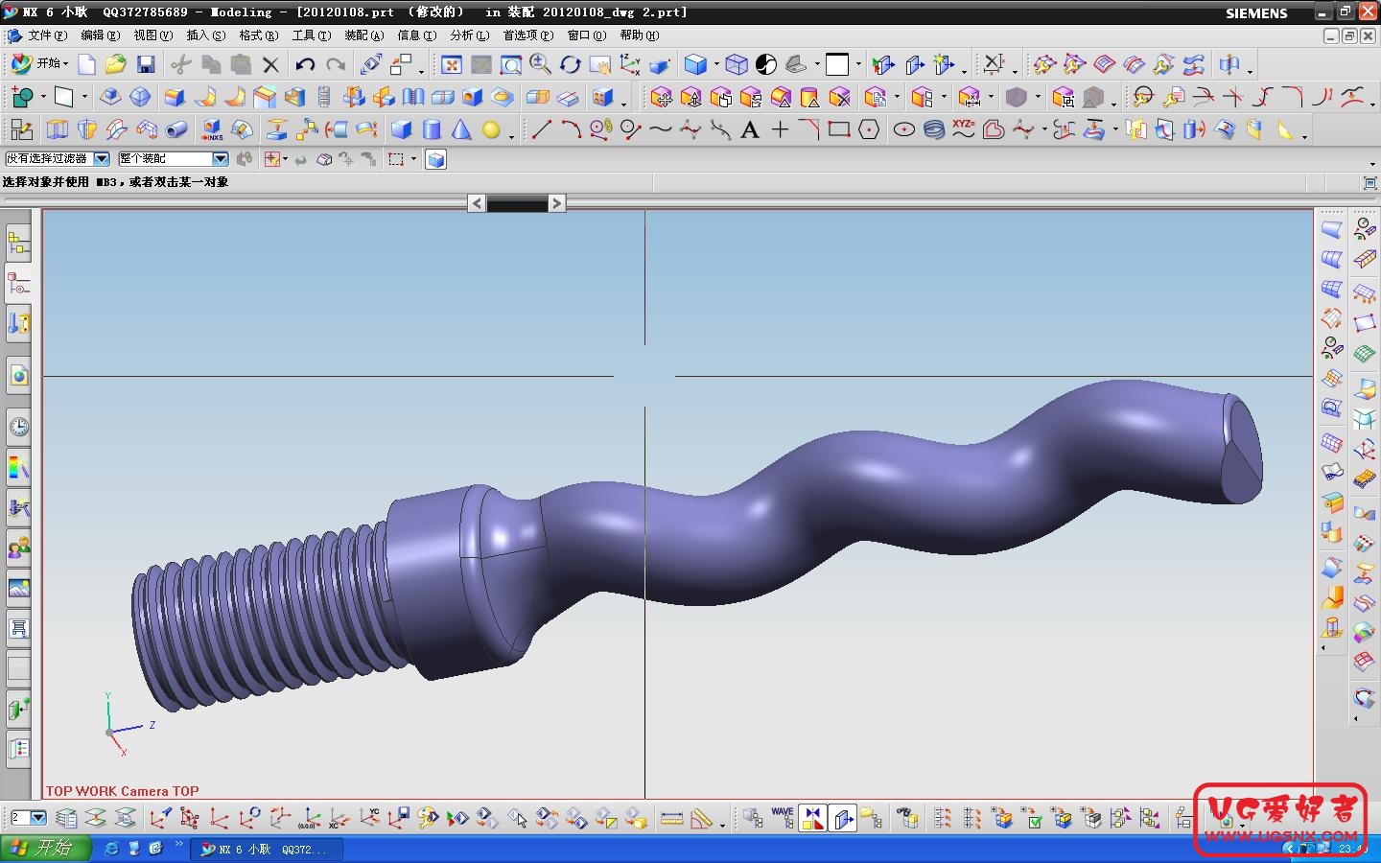Viewport: 1381px width, 863px height.
Task: Open a file with the folder icon
Action: click(116, 64)
